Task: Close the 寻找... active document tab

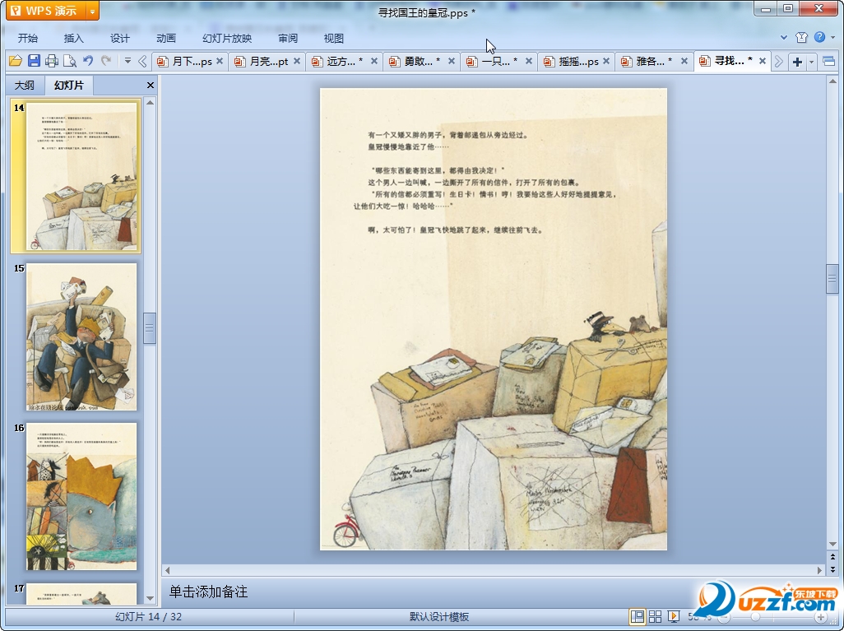Action: point(763,62)
